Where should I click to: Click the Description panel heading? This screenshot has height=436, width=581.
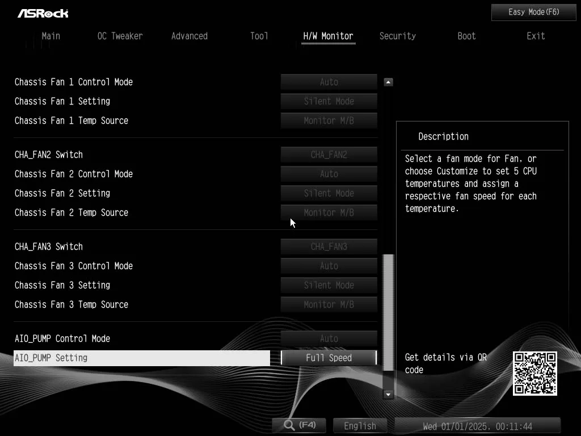click(x=444, y=136)
